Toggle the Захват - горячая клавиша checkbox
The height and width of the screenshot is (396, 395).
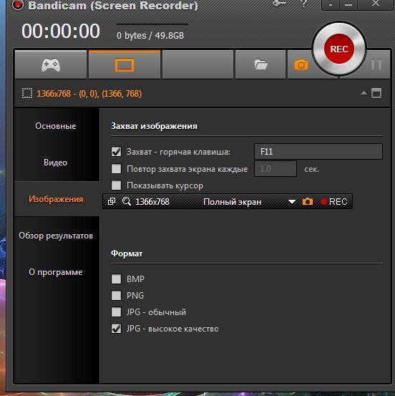tap(116, 152)
